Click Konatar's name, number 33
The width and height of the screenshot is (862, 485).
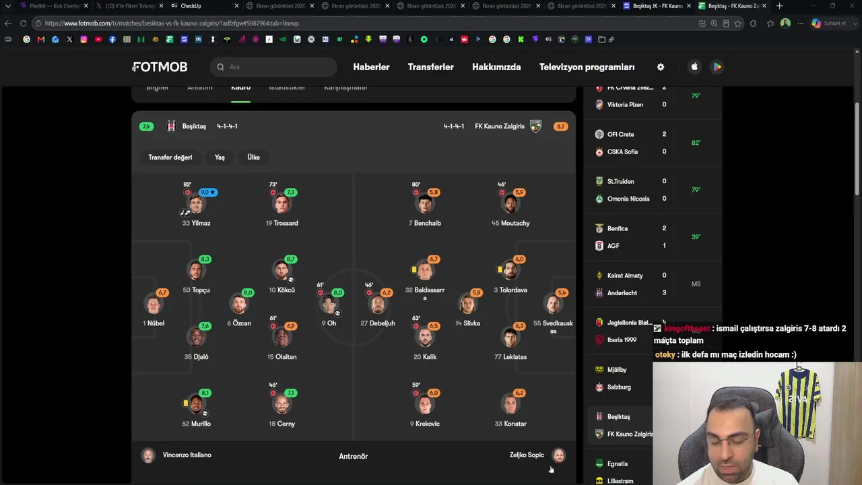click(510, 424)
